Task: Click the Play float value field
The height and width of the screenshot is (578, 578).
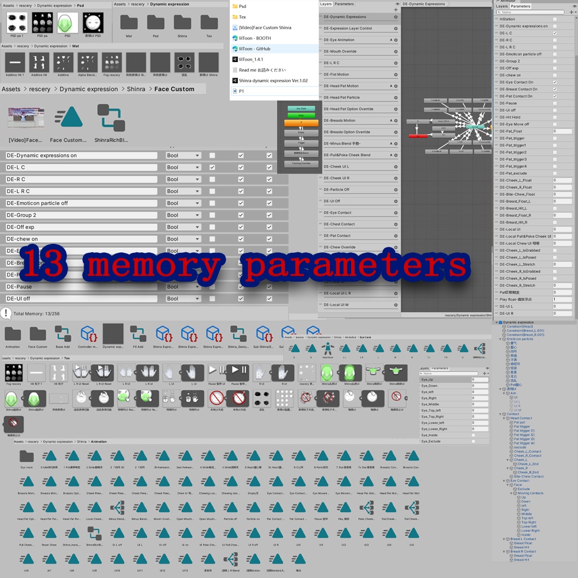Action: pos(563,299)
